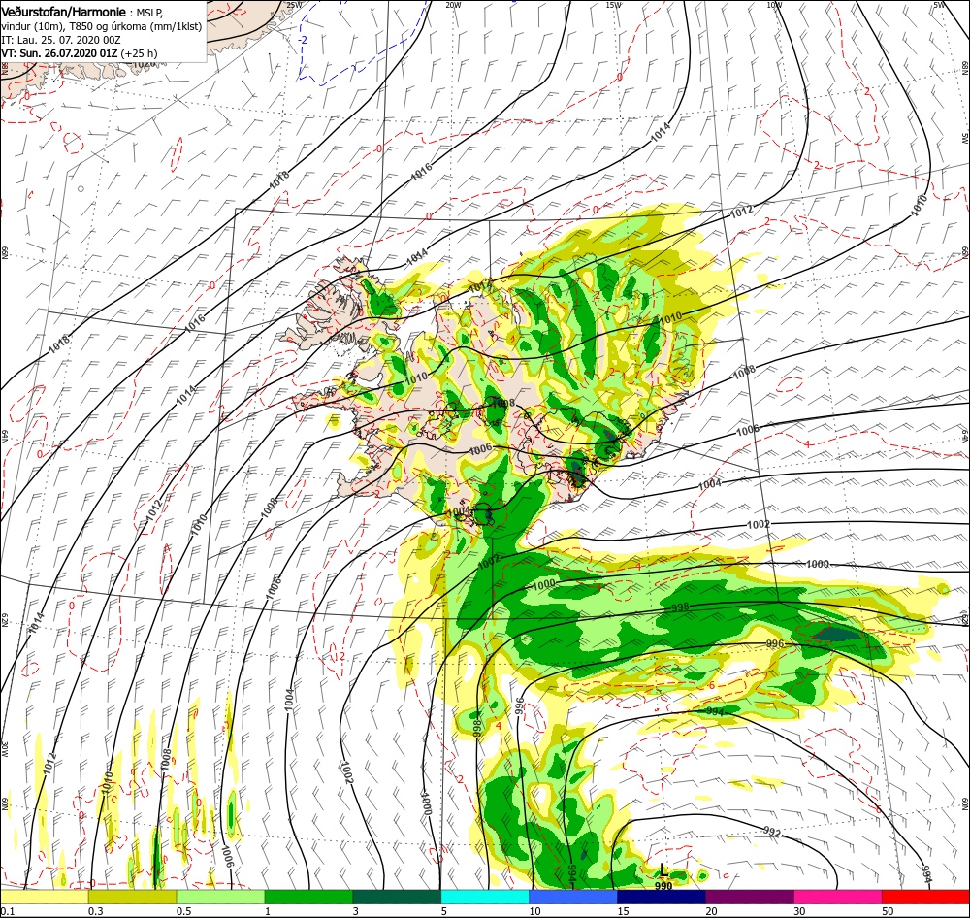This screenshot has width=970, height=918.
Task: Click the legend value '50'
Action: [888, 911]
